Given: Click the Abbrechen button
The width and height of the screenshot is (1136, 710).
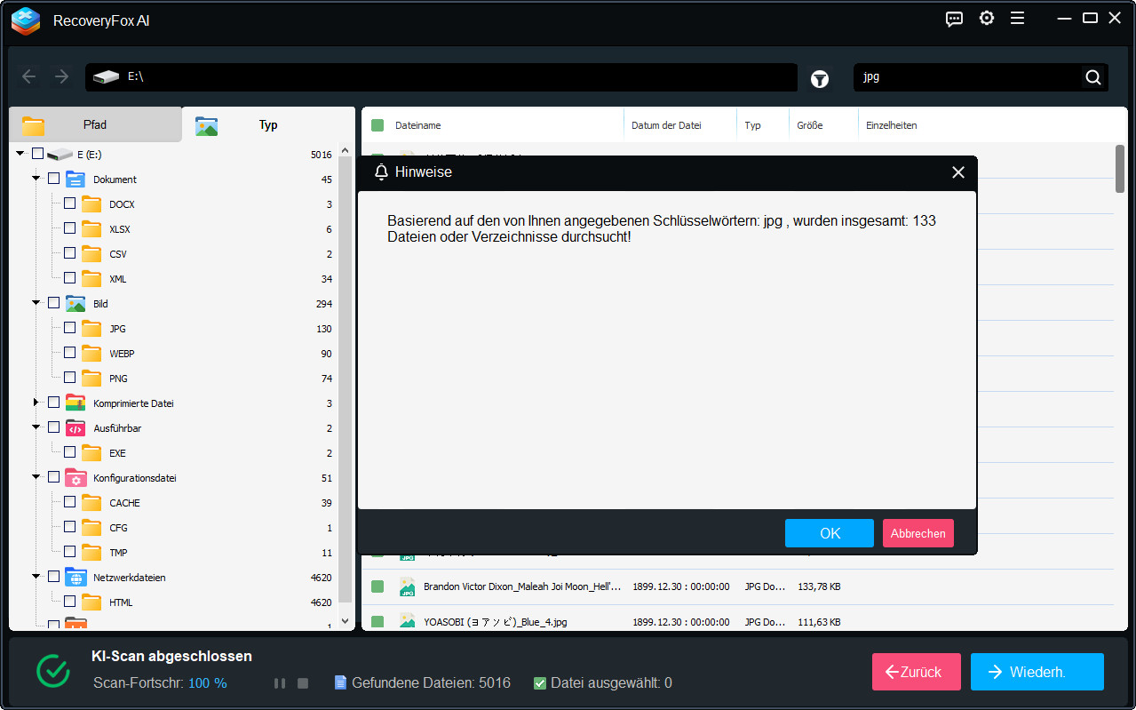Looking at the screenshot, I should point(918,533).
